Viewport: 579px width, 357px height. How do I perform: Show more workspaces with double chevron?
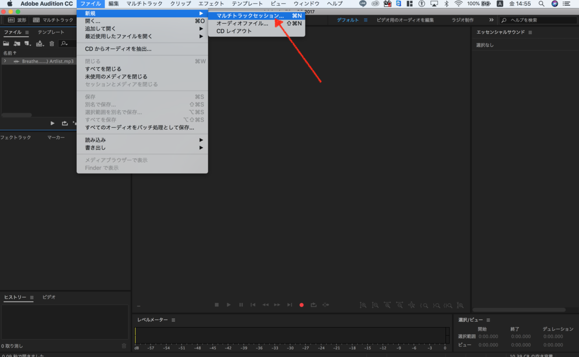(x=491, y=20)
